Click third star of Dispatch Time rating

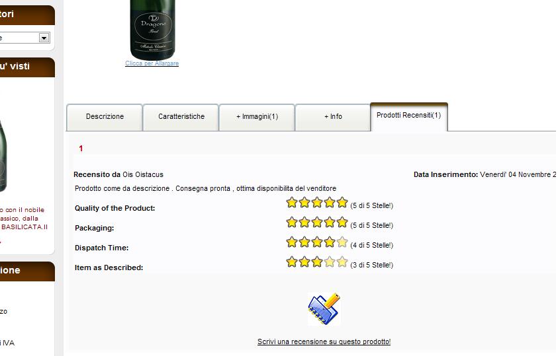pos(316,242)
